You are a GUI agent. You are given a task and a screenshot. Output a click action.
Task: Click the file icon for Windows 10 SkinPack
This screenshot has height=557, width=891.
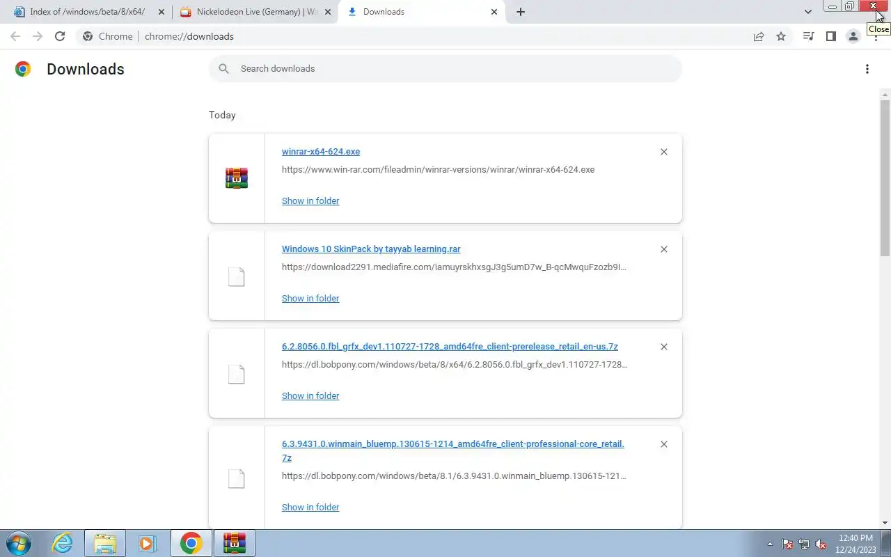[x=237, y=276]
